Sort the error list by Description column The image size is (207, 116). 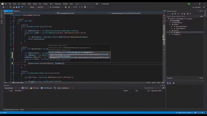(x=18, y=91)
